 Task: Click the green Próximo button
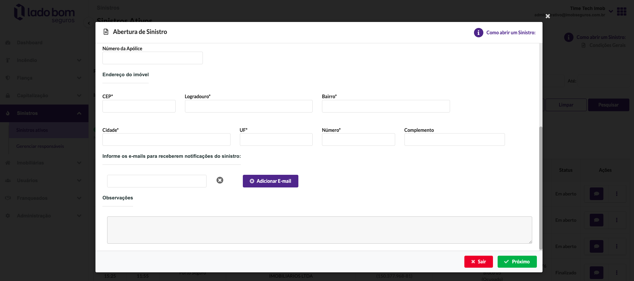[517, 262]
